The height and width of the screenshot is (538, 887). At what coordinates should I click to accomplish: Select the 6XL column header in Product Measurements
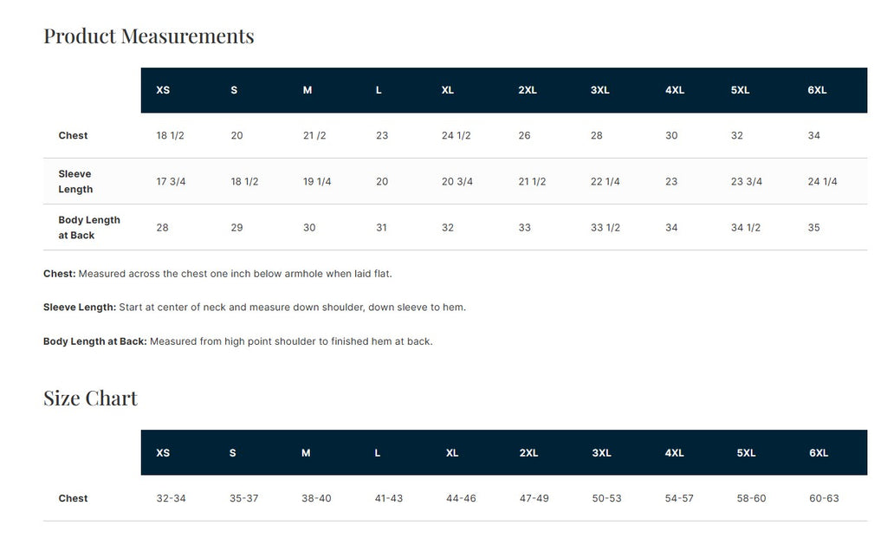point(817,90)
